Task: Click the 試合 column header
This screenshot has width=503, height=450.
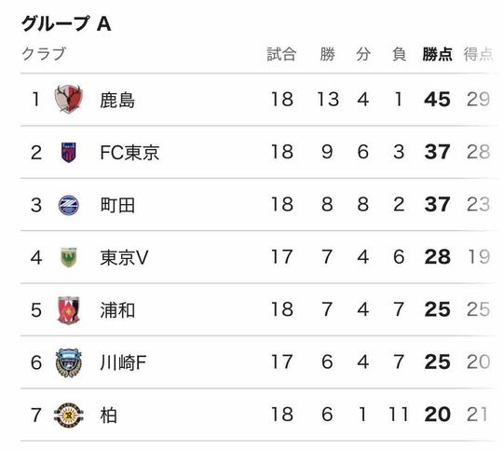Action: [x=281, y=54]
